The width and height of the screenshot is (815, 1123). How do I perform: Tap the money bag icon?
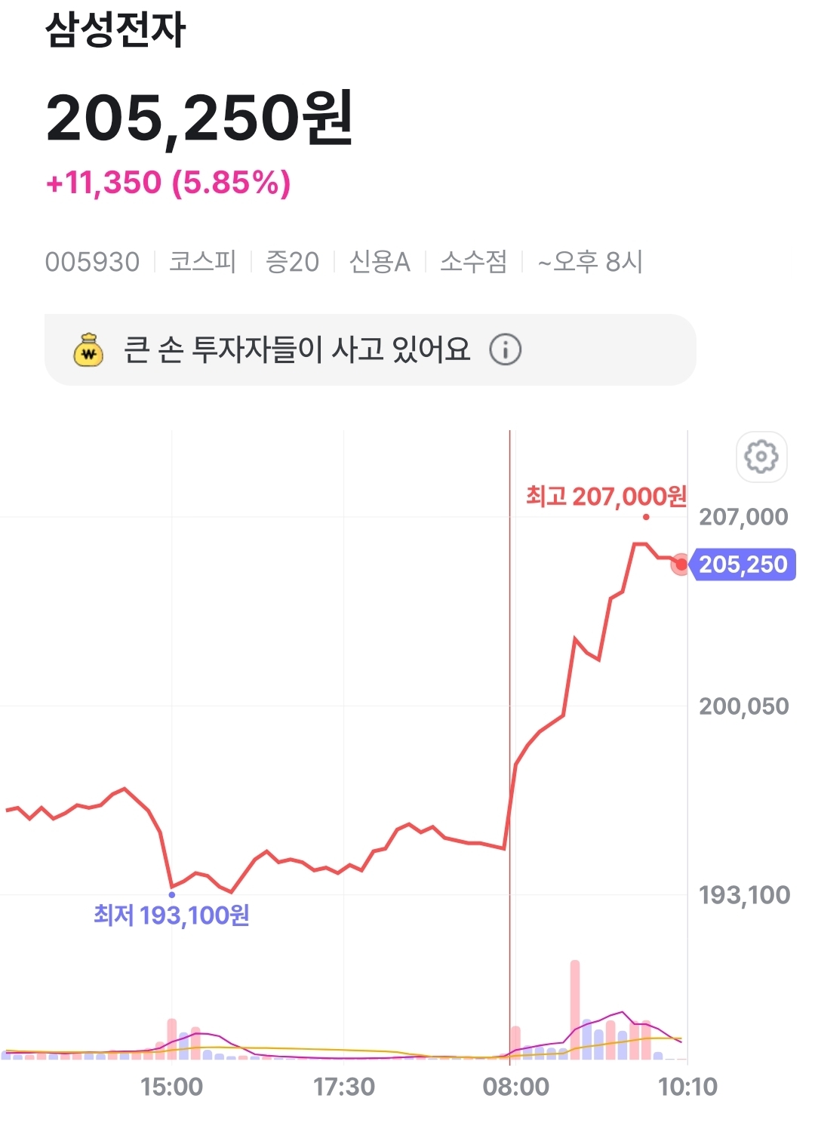[89, 350]
